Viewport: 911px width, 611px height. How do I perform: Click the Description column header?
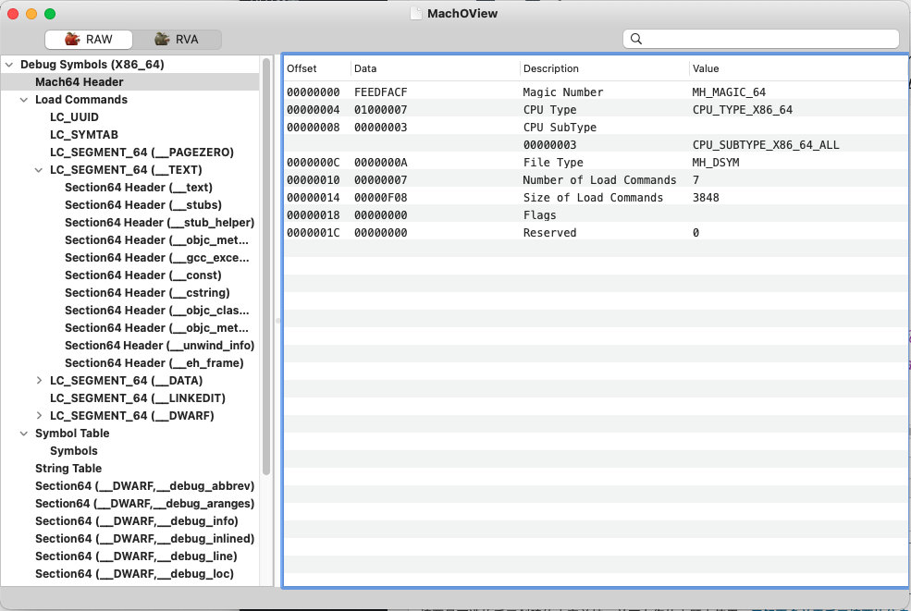(551, 68)
